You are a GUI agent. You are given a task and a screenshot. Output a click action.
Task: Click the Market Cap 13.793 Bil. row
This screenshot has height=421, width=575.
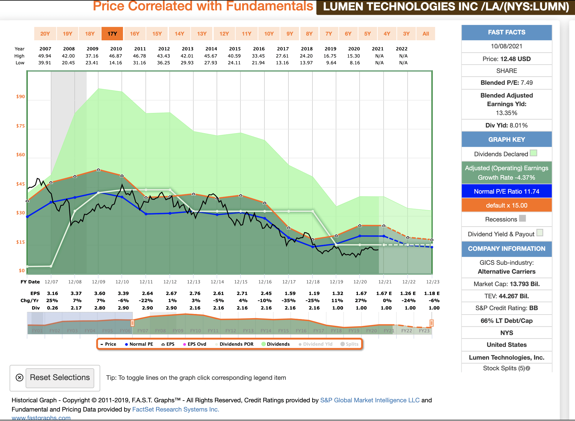507,284
